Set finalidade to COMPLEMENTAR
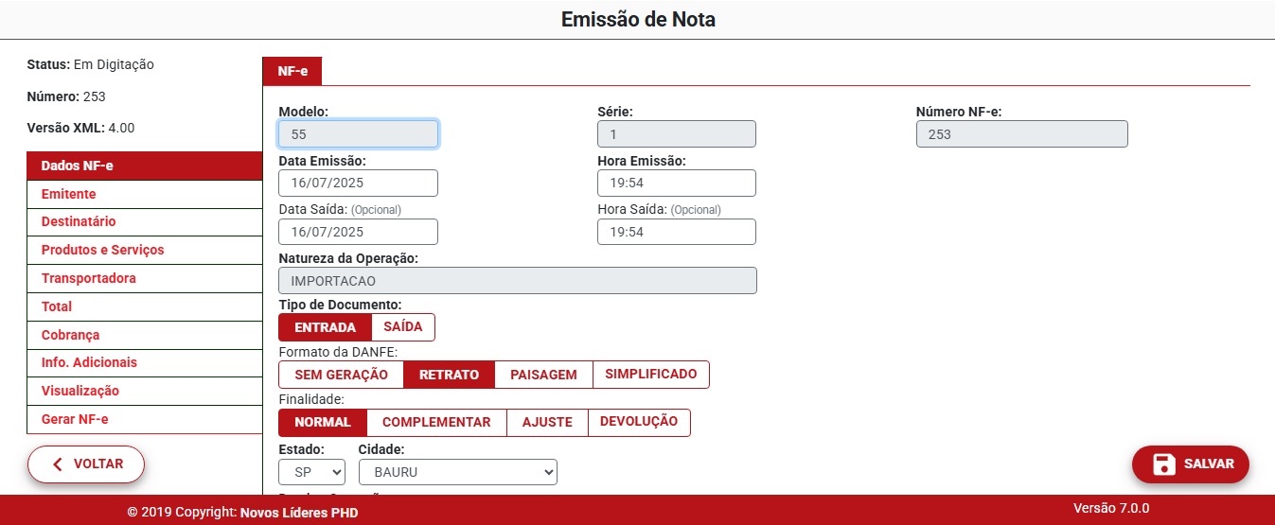 [x=436, y=422]
